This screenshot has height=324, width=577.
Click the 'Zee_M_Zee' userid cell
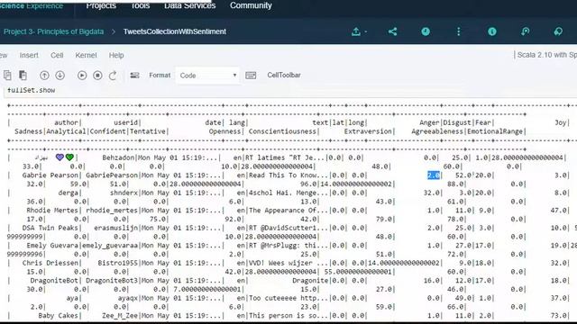[120, 316]
